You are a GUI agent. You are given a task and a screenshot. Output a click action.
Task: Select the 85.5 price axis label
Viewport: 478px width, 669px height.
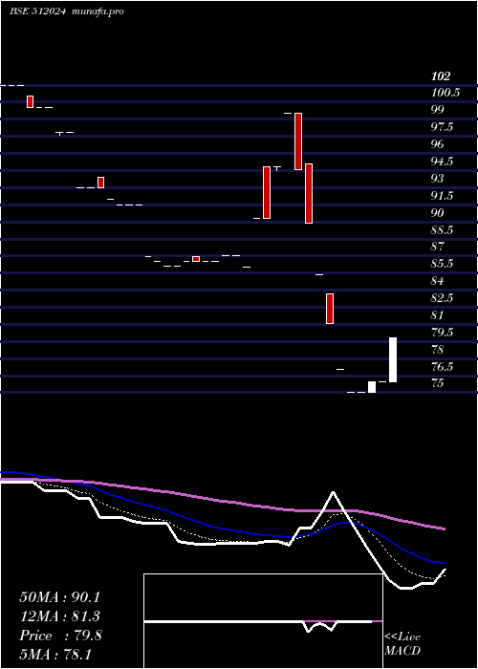point(442,264)
